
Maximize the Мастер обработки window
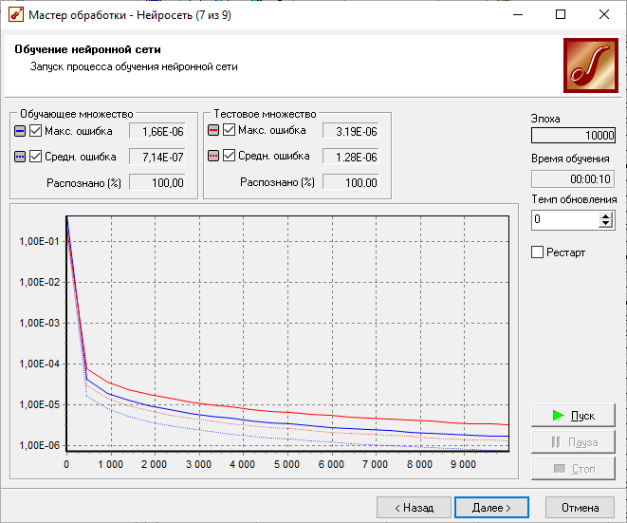pos(561,15)
